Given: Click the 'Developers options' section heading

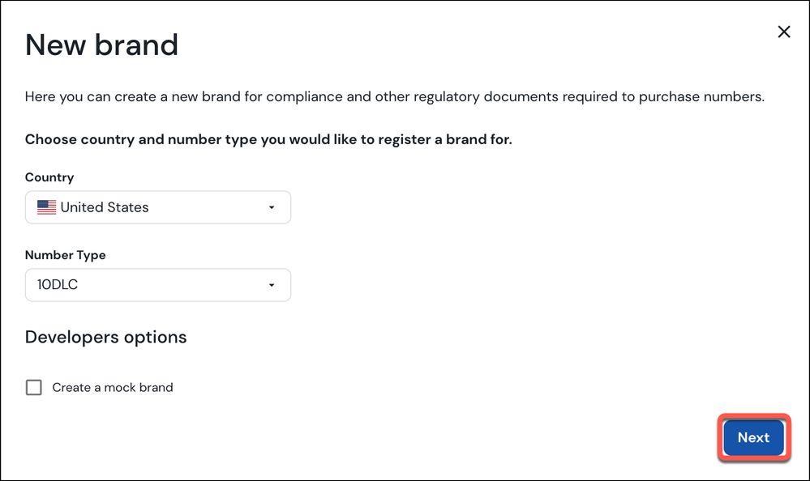Looking at the screenshot, I should [x=106, y=337].
